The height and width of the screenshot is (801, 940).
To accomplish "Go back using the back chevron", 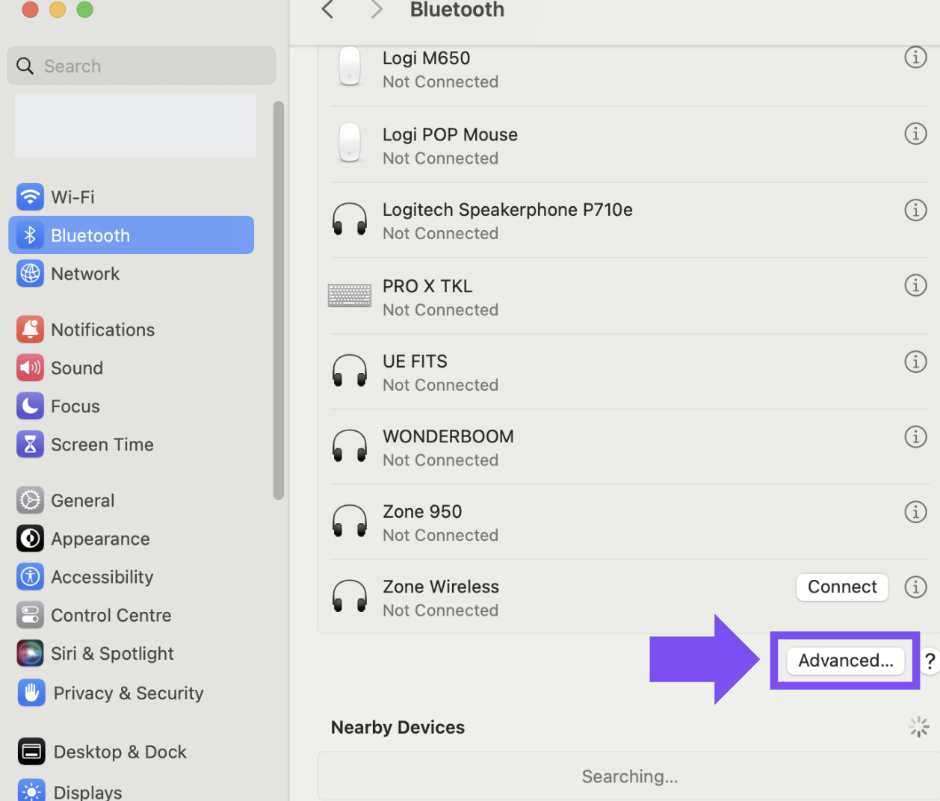I will (327, 10).
